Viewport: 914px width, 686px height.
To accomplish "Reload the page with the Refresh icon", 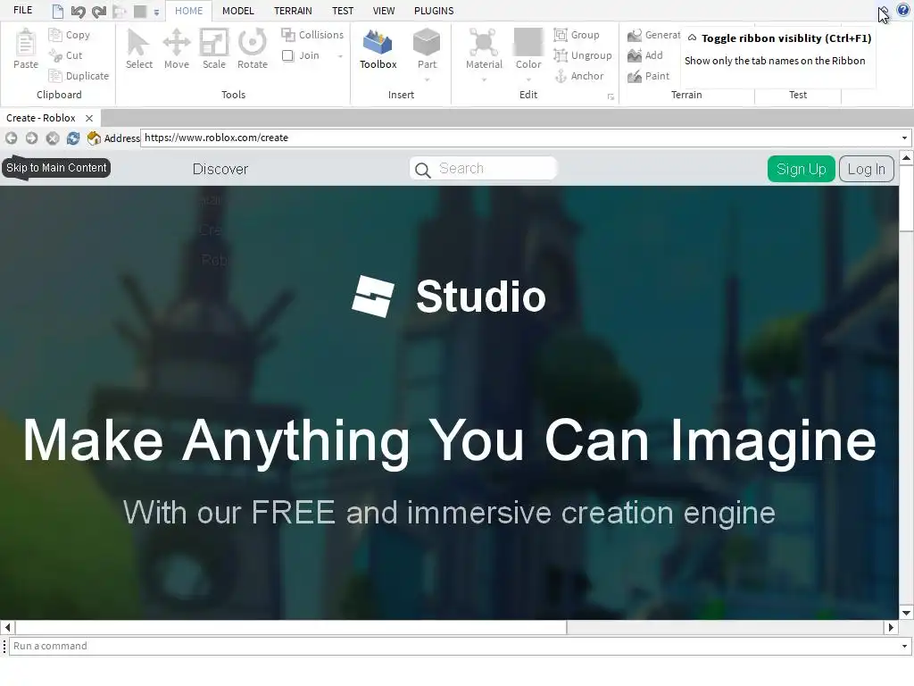I will coord(73,138).
